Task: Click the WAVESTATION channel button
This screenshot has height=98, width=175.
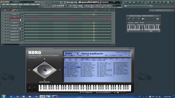Action: point(15,20)
